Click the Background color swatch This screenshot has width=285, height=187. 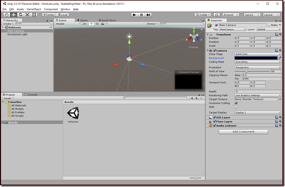click(x=256, y=58)
